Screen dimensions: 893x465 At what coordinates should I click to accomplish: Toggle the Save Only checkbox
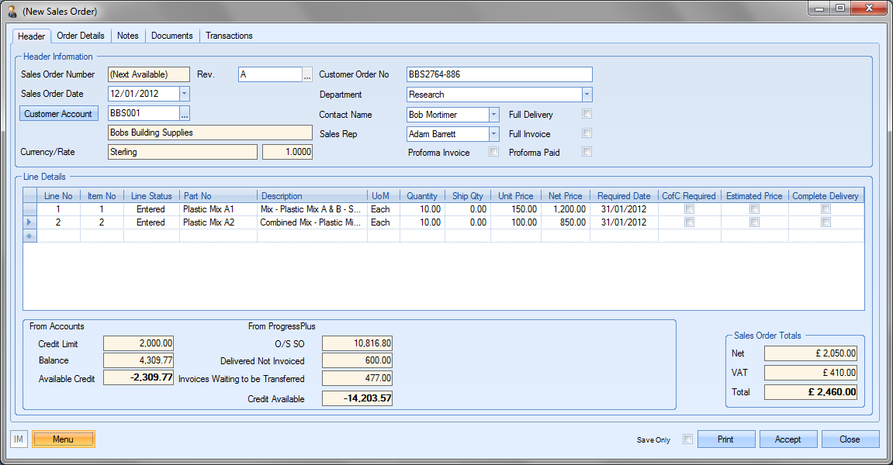687,439
